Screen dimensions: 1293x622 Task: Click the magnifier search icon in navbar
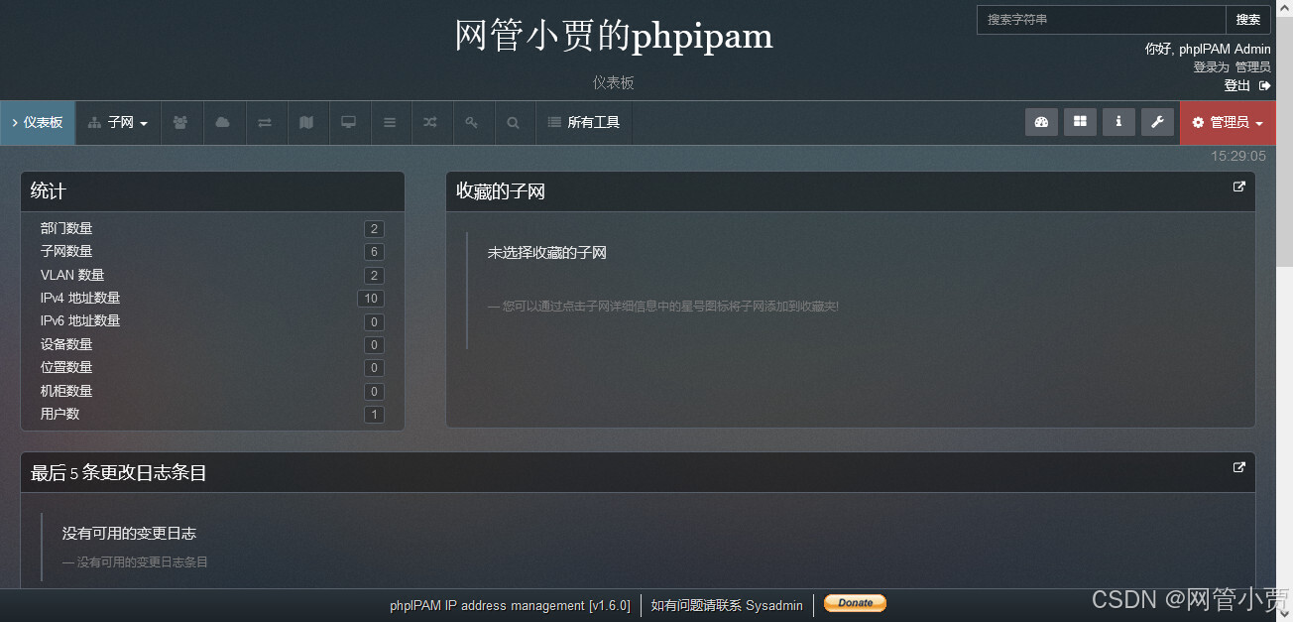click(x=513, y=123)
